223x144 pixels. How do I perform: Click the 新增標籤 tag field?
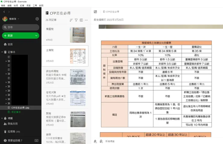110,141
